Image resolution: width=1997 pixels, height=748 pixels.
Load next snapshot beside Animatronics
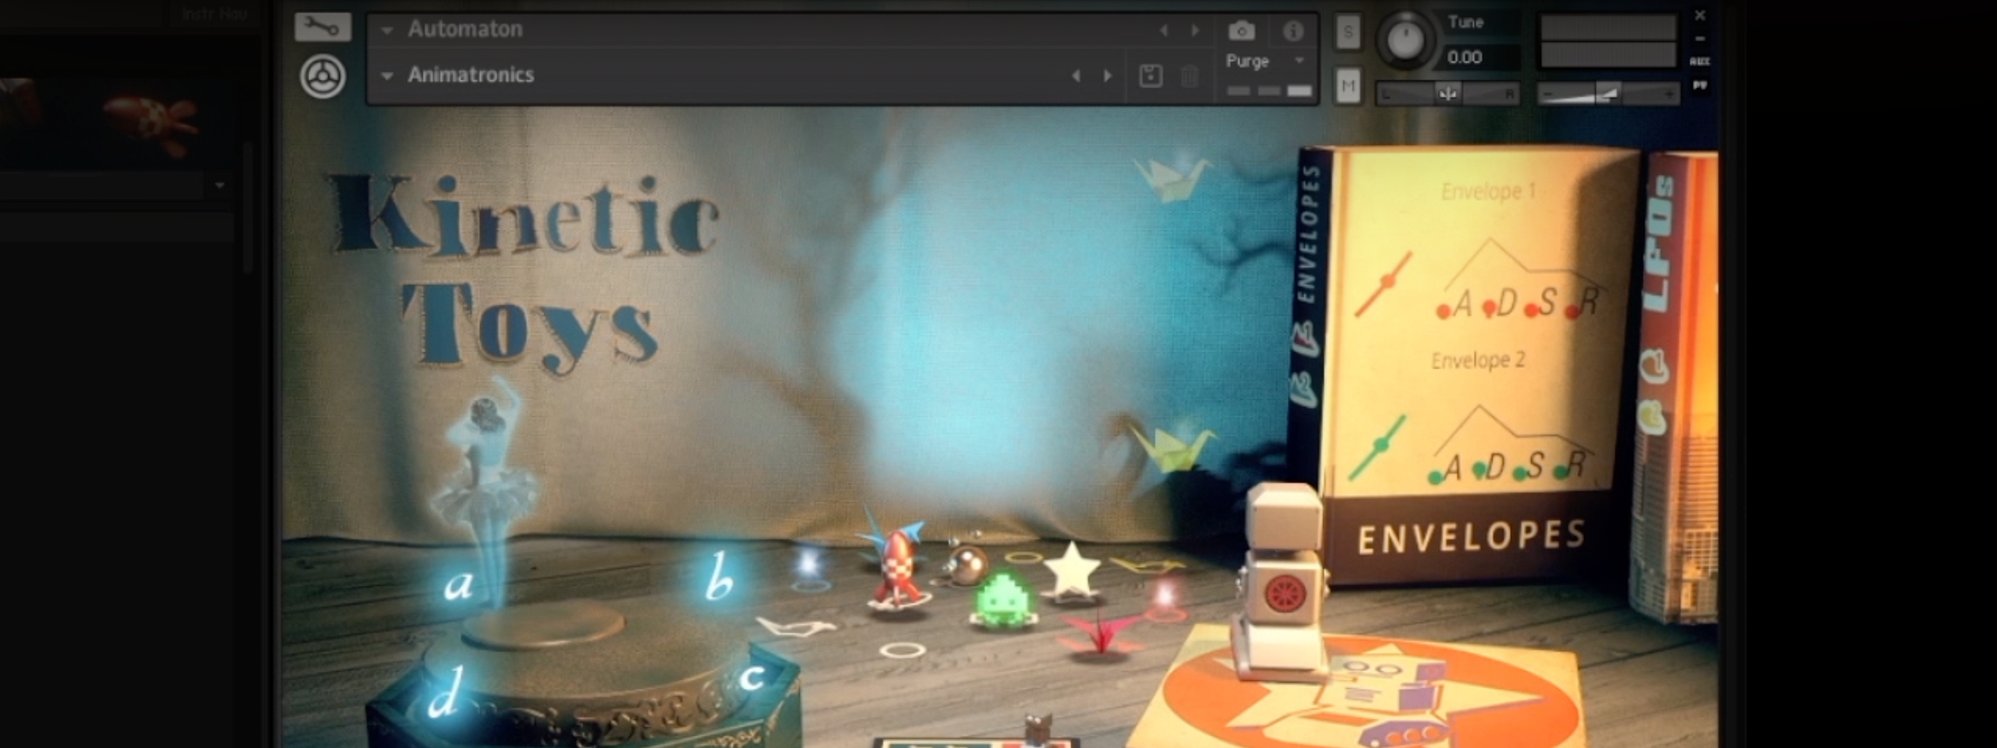pyautogui.click(x=1108, y=75)
